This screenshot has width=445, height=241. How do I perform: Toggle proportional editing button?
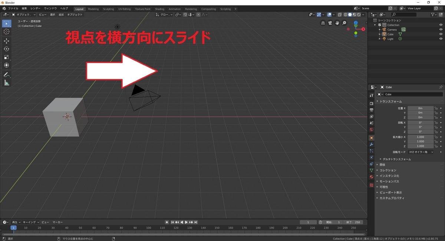click(198, 14)
